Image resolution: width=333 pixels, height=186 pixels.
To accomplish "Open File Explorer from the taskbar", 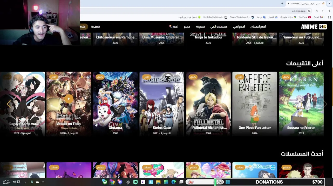I will pos(158,182).
